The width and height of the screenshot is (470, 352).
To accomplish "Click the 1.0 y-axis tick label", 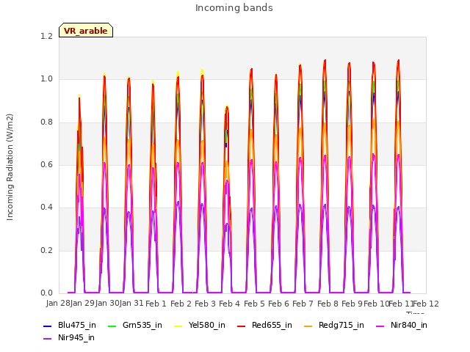I will click(x=46, y=79).
